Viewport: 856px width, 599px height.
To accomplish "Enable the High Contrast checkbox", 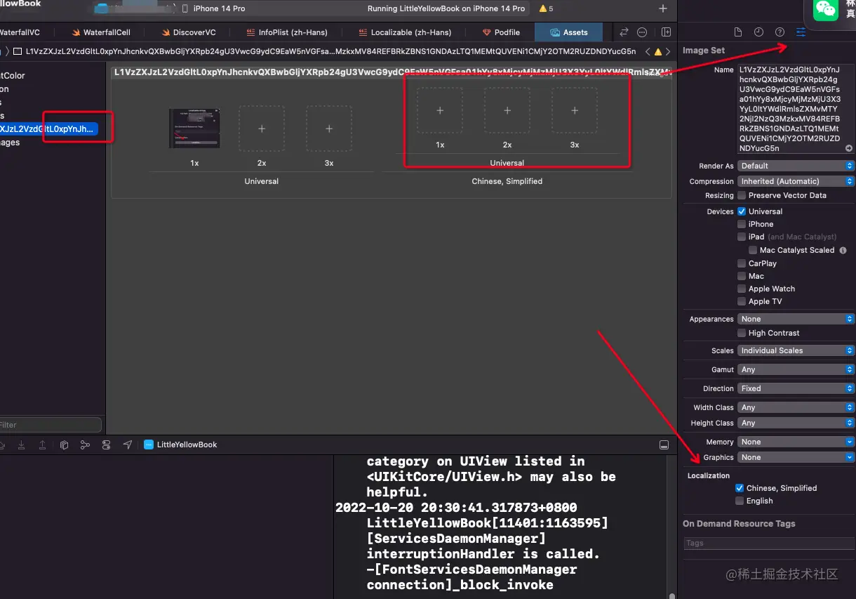I will pyautogui.click(x=742, y=333).
